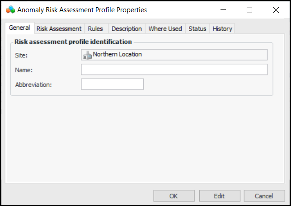This screenshot has width=291, height=206.
Task: Cancel the properties dialog
Action: coord(264,196)
